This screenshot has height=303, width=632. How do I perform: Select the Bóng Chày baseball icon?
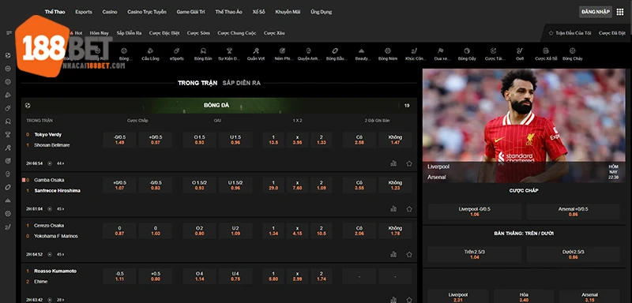click(x=572, y=51)
